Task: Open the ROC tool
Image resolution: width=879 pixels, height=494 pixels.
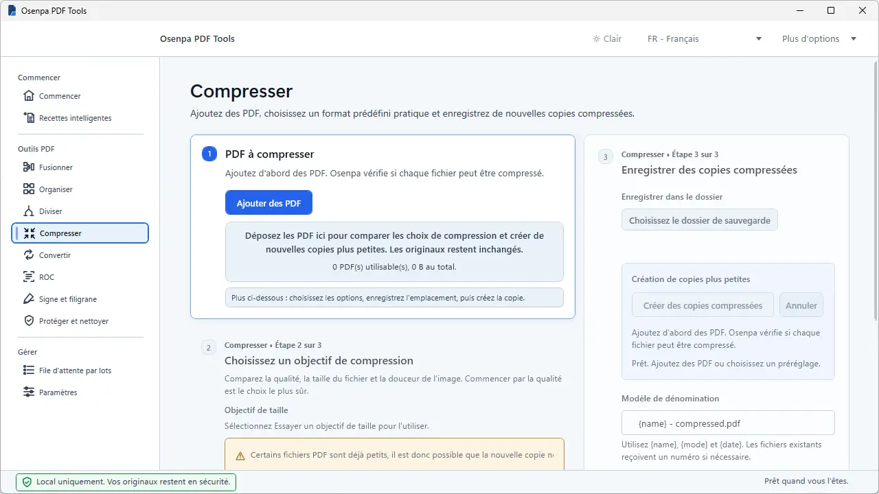Action: [80, 277]
